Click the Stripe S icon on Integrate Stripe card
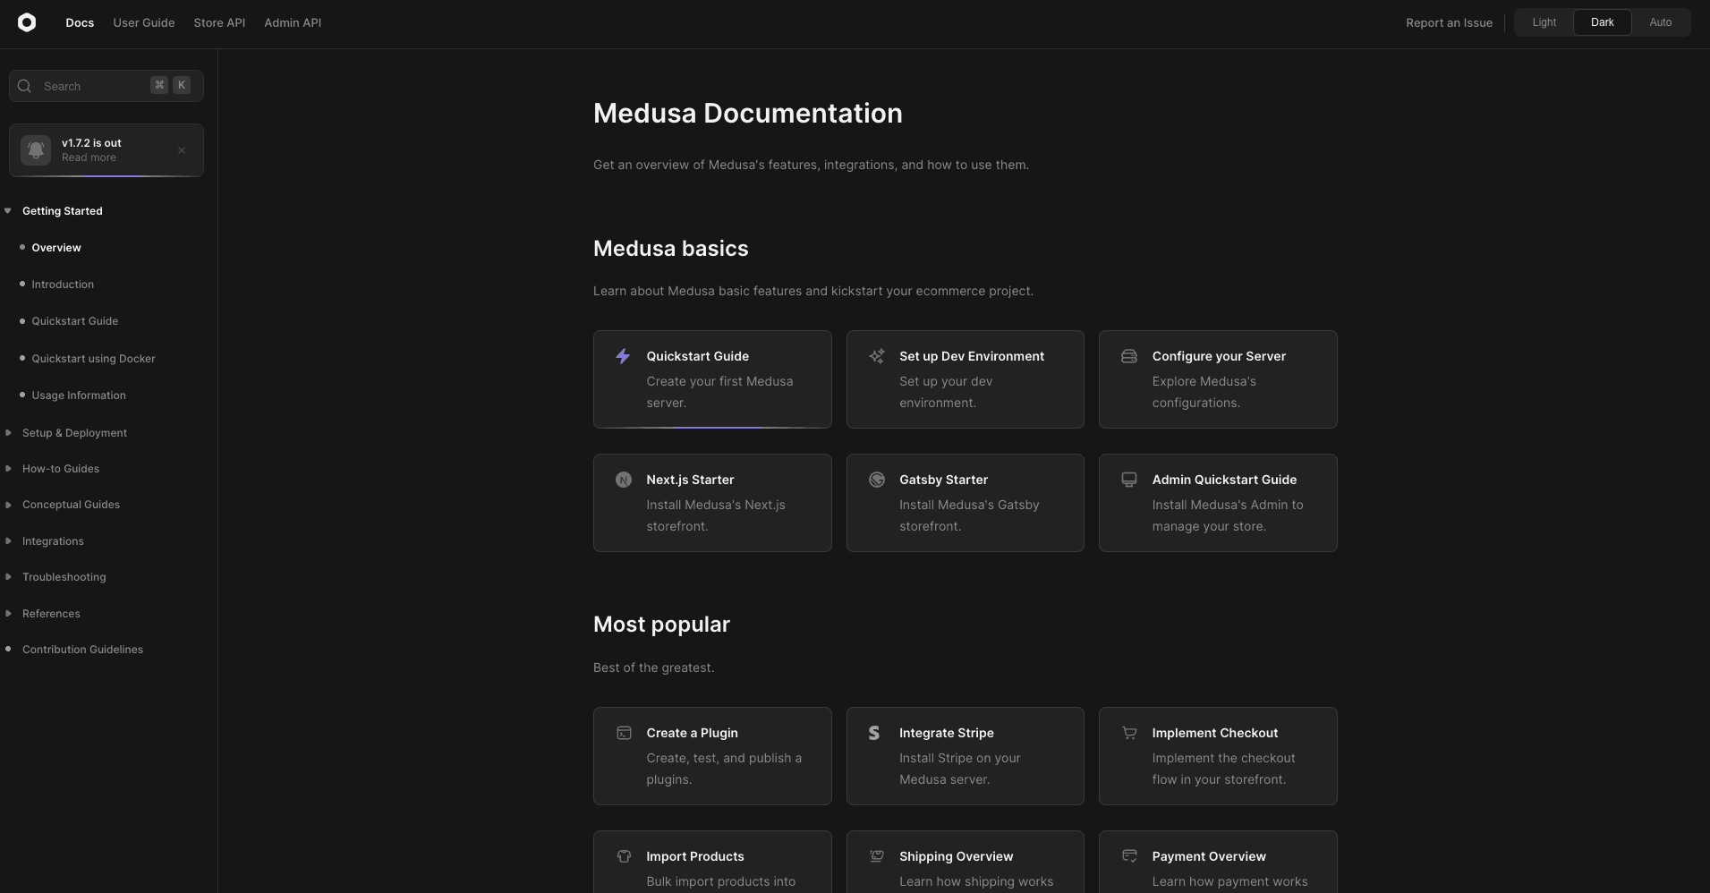 tap(874, 733)
